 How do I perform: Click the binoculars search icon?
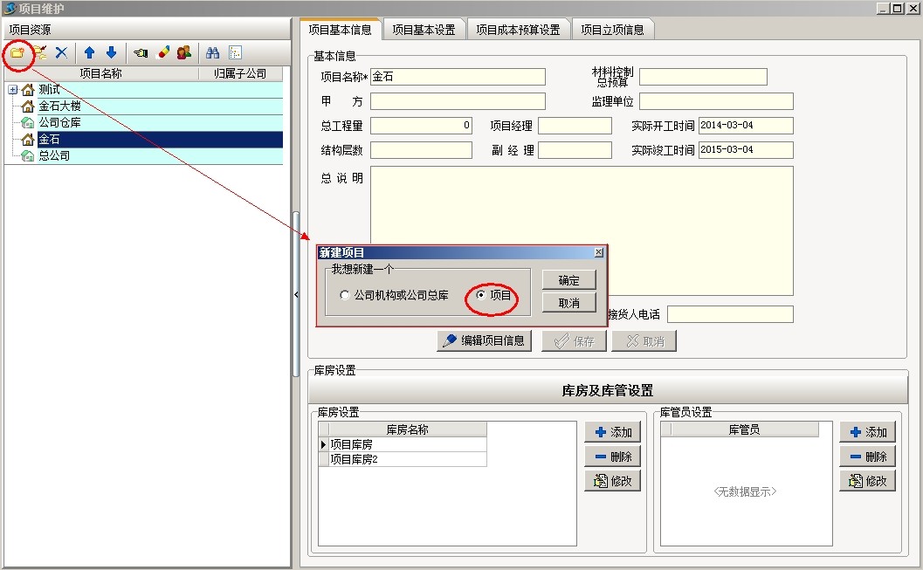click(212, 52)
